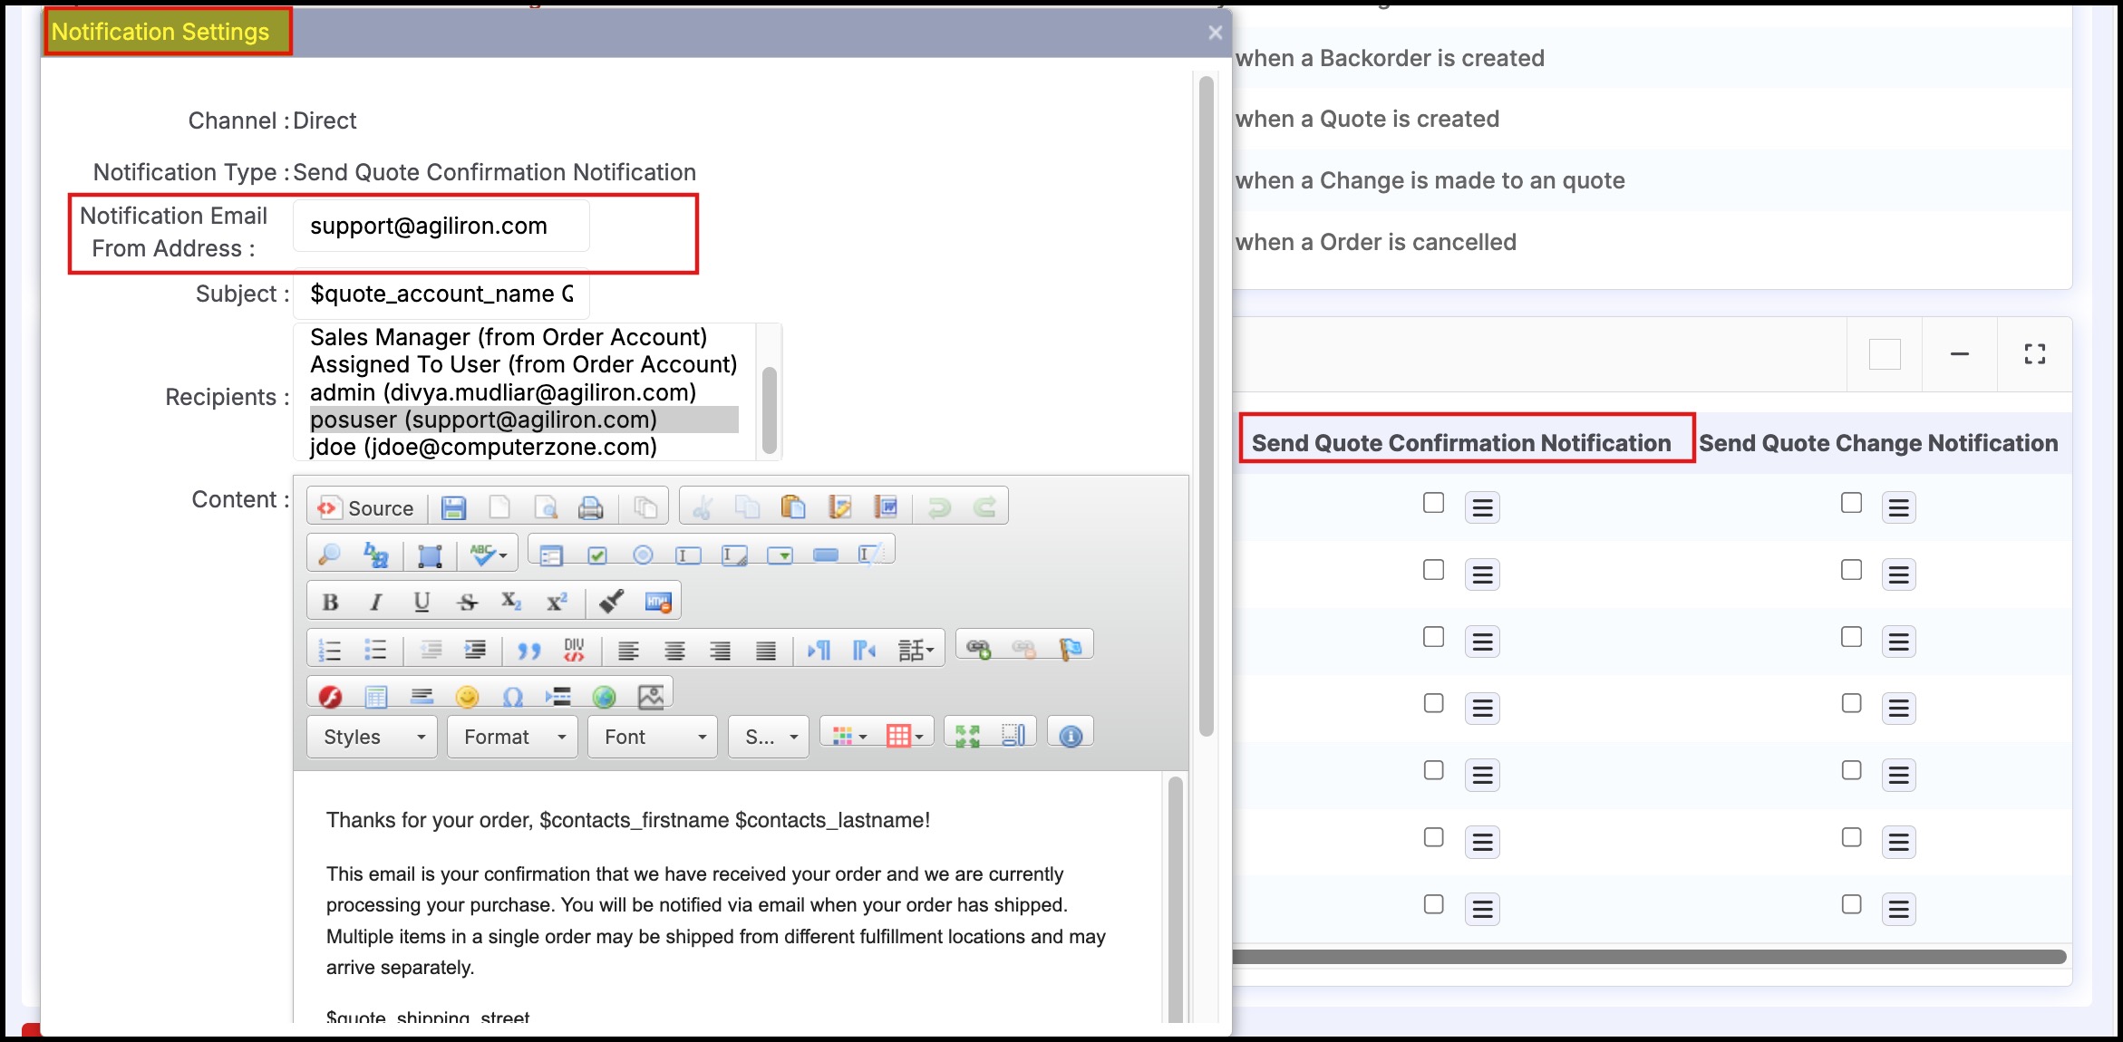Select jdoe (jdoe@computerzone.com) recipient

point(483,447)
